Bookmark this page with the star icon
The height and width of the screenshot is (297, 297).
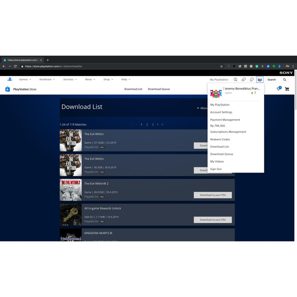tap(221, 66)
